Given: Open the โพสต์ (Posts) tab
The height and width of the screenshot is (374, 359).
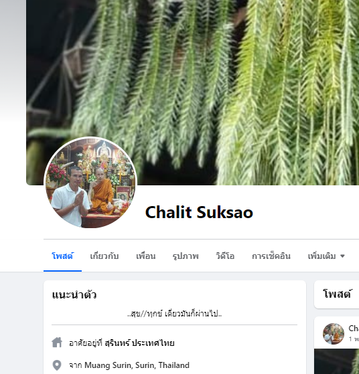Looking at the screenshot, I should 62,256.
